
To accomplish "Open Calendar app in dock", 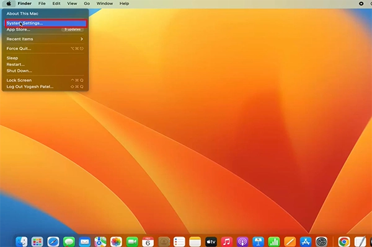I will point(148,242).
